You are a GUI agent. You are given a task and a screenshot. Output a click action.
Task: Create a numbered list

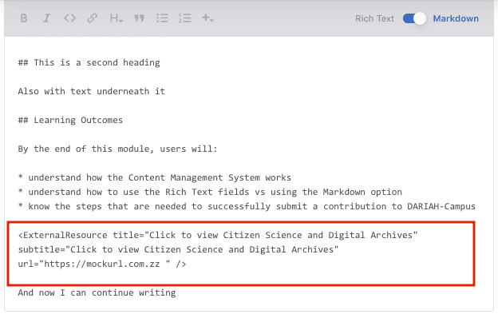[185, 18]
